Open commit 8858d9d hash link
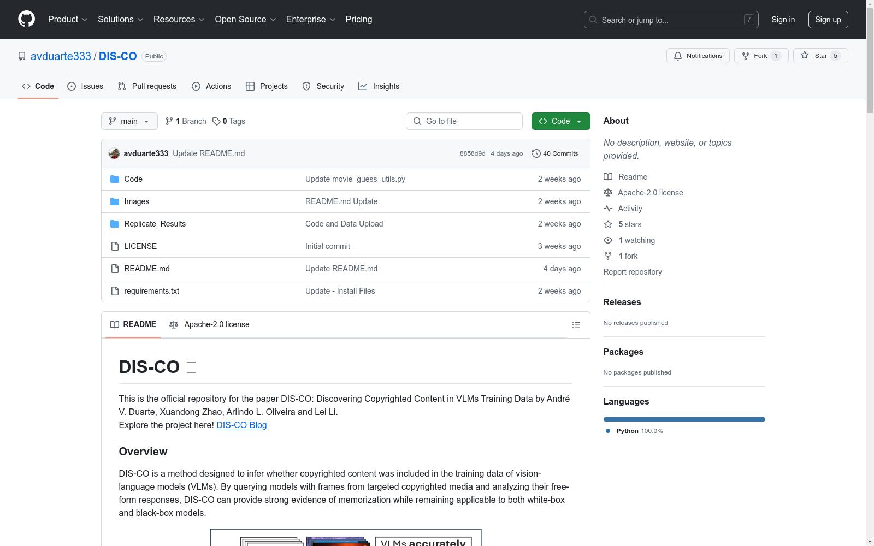This screenshot has height=546, width=874. (x=473, y=153)
